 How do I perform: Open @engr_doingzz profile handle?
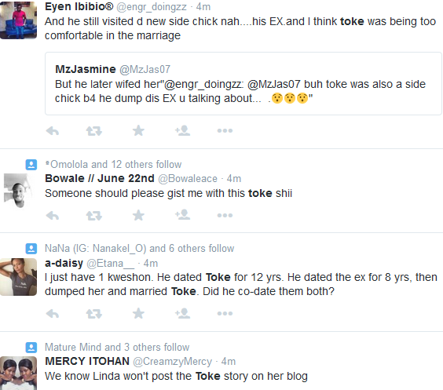152,7
